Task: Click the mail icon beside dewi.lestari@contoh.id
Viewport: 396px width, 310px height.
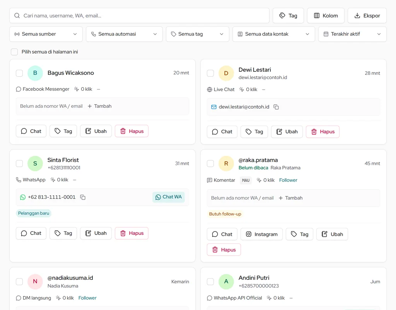Action: pos(213,107)
